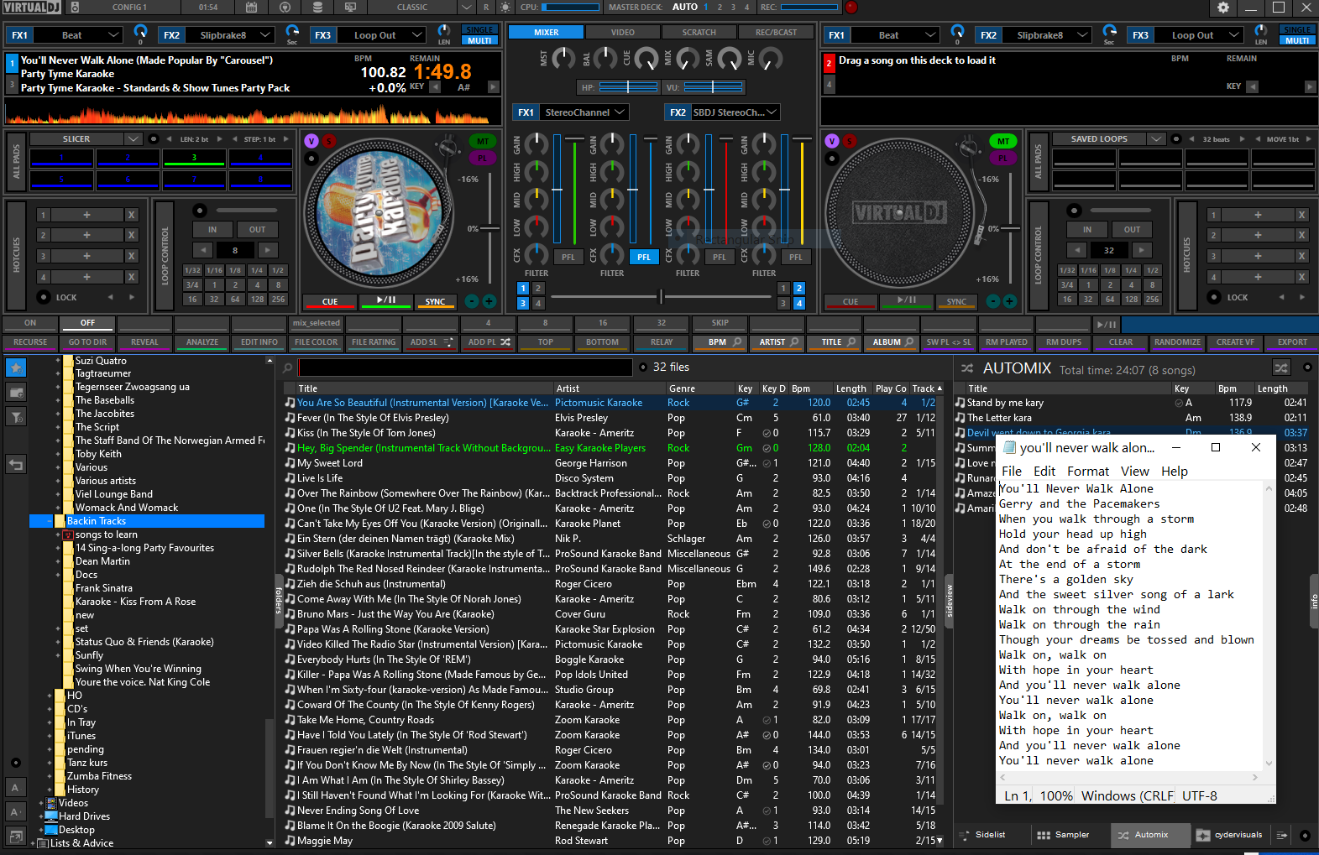The image size is (1319, 855).
Task: Open the Sidelist tab at bottom
Action: tap(982, 835)
